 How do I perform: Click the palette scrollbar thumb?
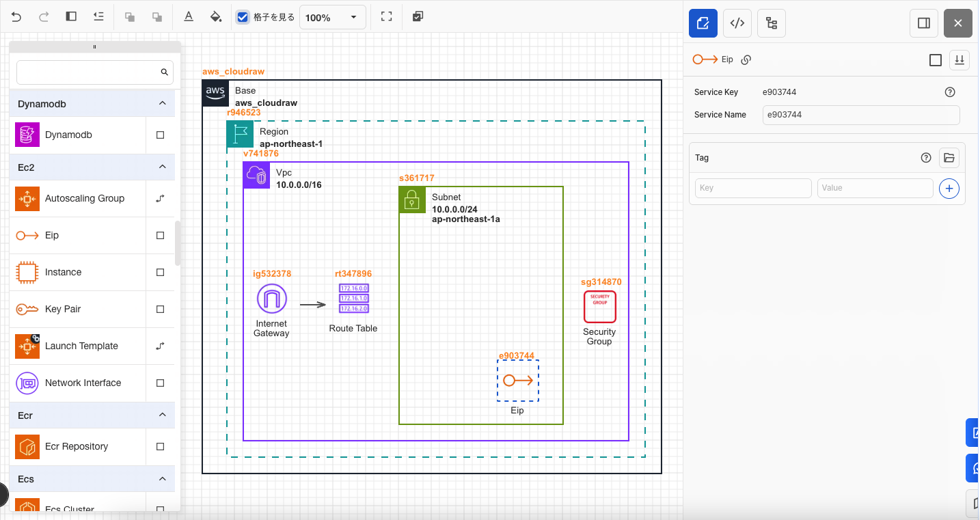[178, 243]
